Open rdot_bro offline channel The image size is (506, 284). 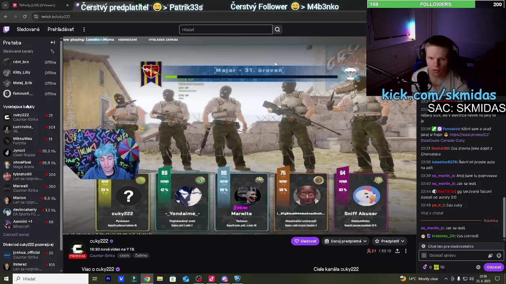[x=30, y=62]
